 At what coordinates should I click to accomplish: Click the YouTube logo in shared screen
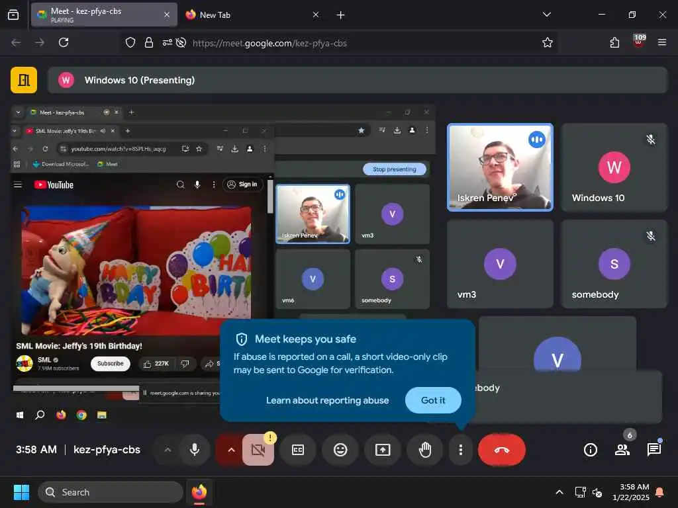(54, 185)
